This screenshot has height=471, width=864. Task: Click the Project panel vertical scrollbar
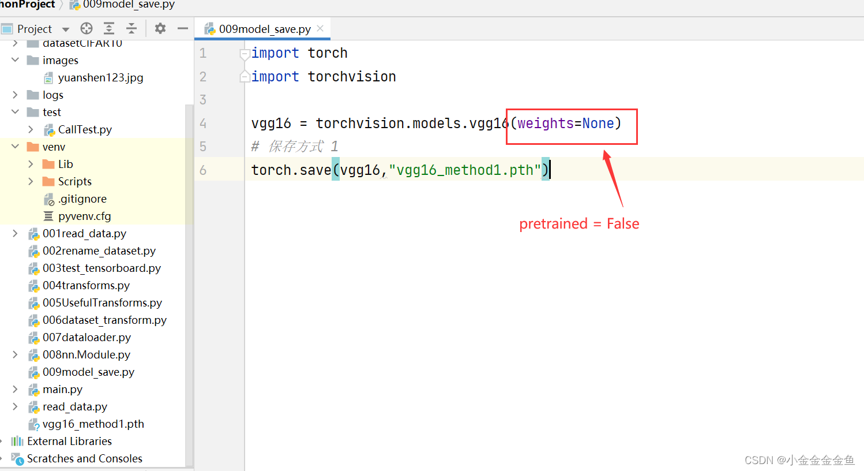coord(189,286)
